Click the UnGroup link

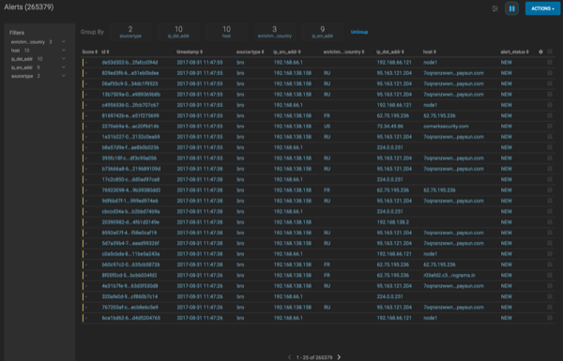tap(359, 32)
